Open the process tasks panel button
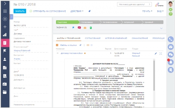The width and height of the screenshot is (175, 108). (171, 70)
